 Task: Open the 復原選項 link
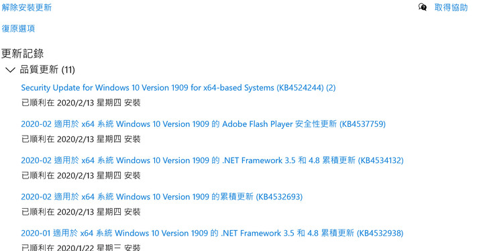(18, 29)
